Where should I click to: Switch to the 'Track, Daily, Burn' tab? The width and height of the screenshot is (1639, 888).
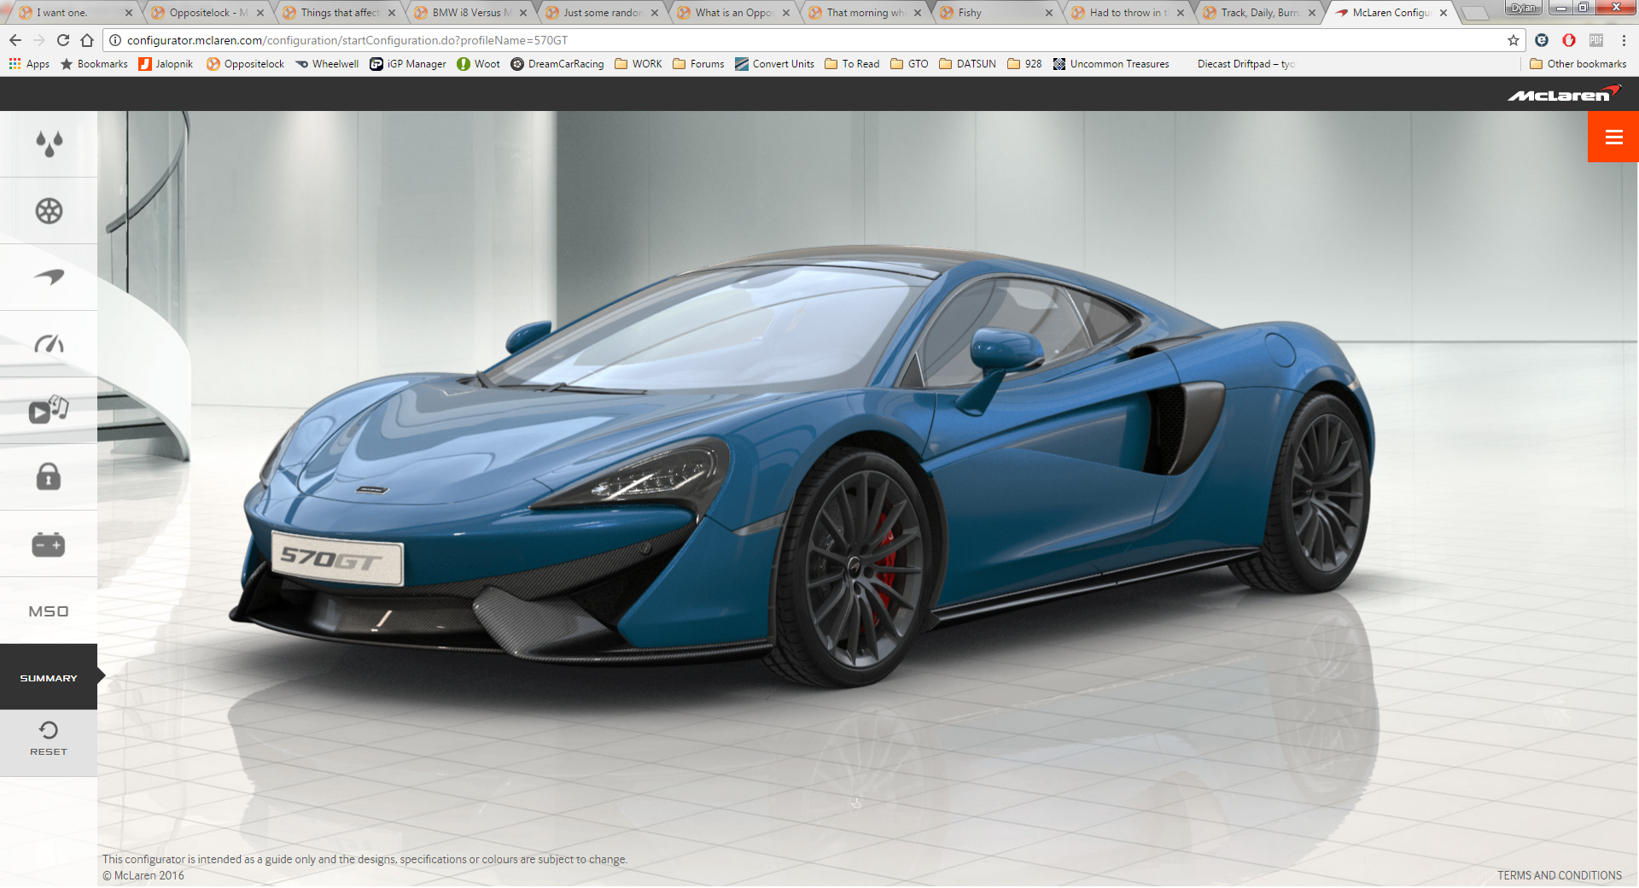tap(1260, 13)
